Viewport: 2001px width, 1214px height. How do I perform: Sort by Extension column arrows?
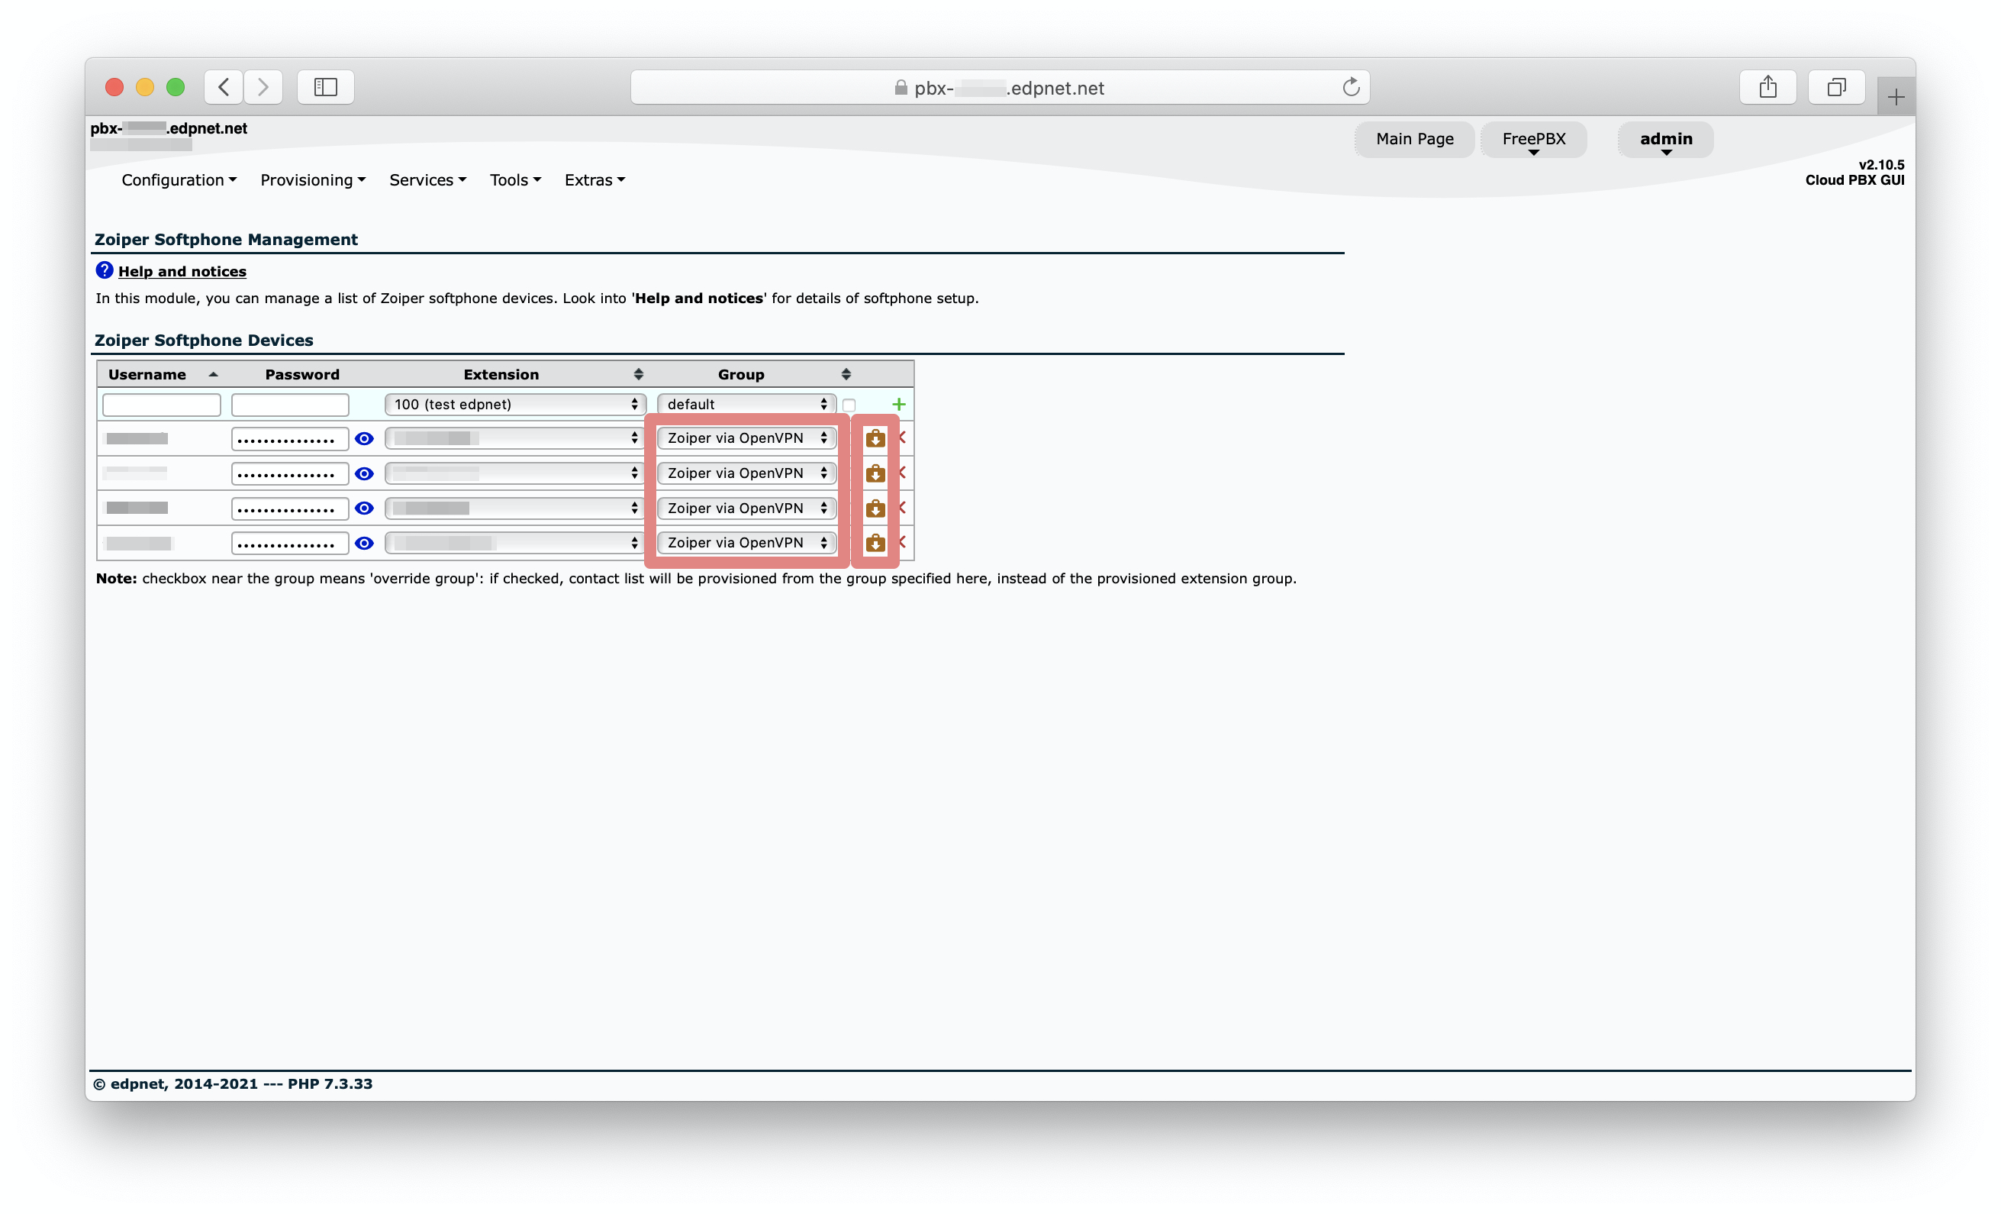coord(638,374)
